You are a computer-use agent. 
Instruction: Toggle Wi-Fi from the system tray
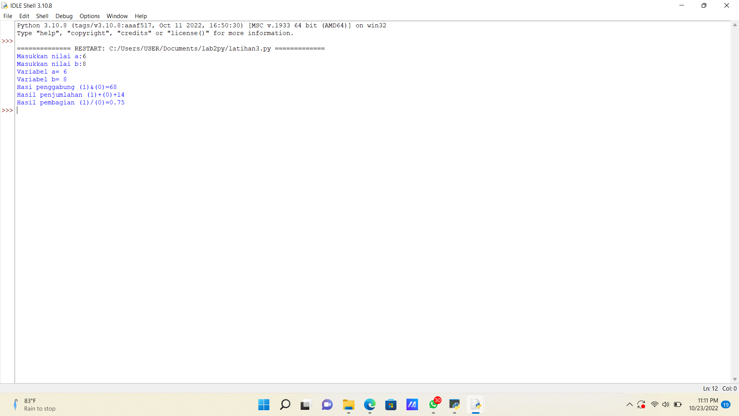point(655,404)
